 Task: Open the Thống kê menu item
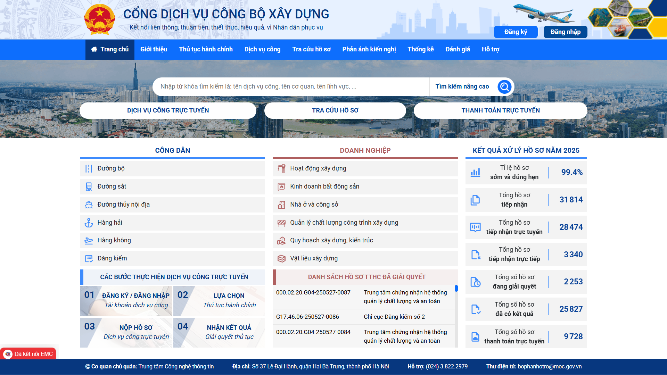(420, 49)
